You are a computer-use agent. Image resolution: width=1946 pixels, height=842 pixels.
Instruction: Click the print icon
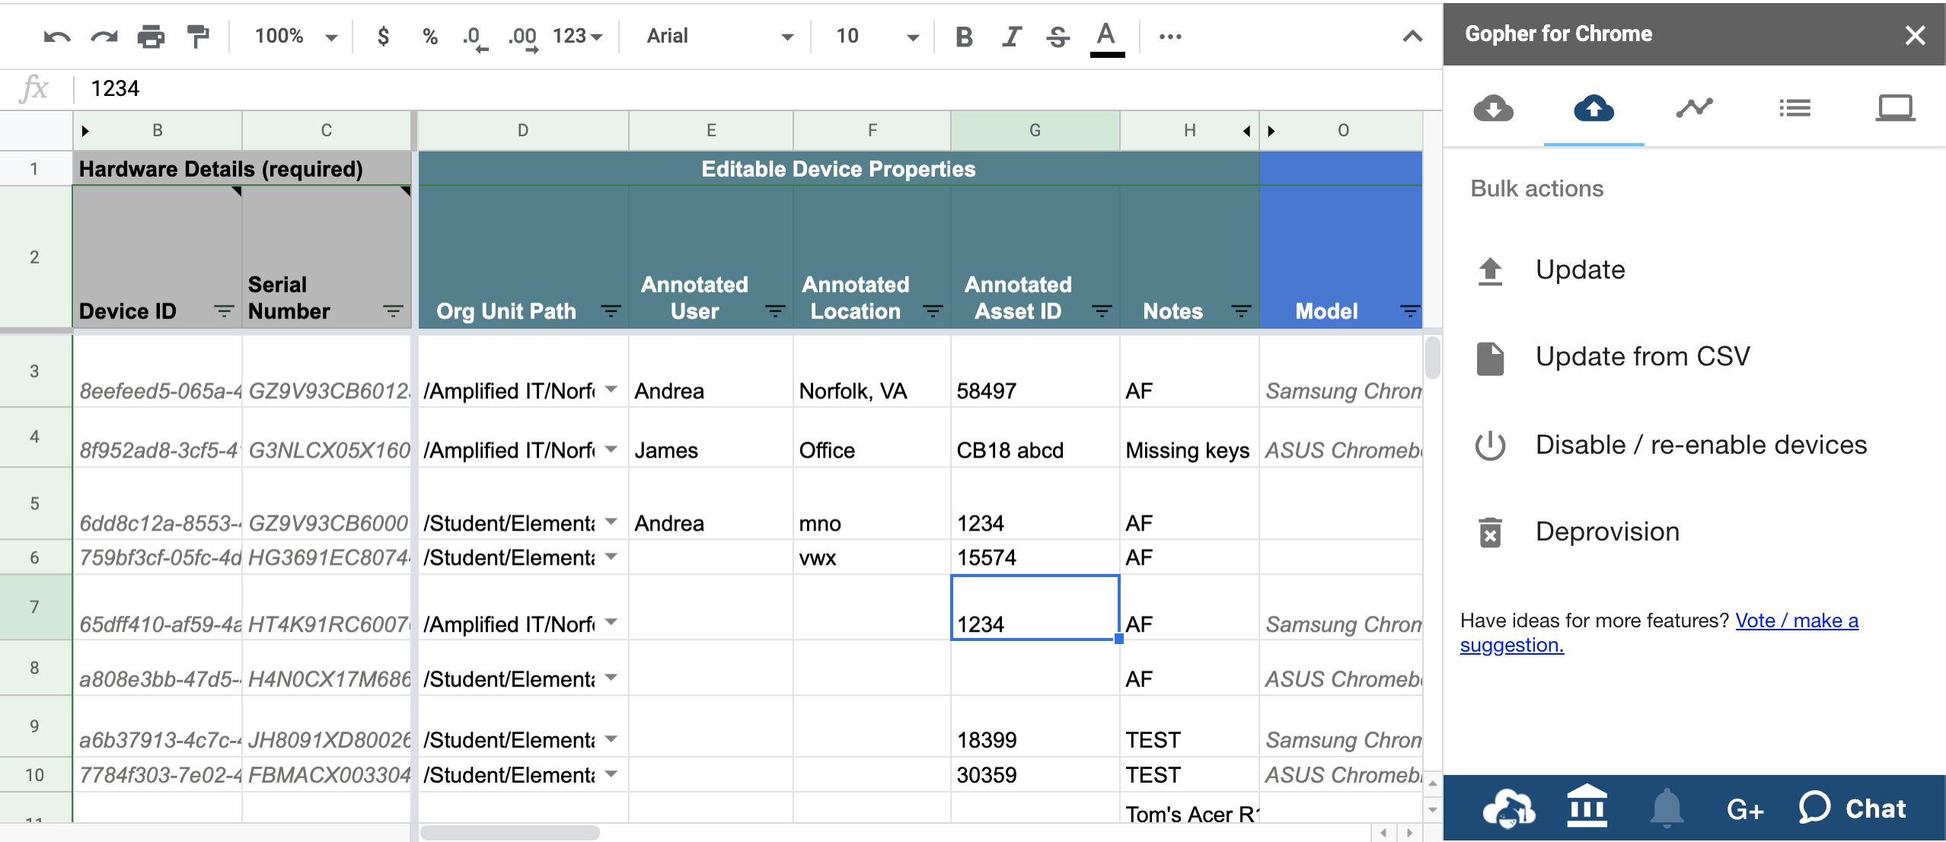tap(151, 36)
